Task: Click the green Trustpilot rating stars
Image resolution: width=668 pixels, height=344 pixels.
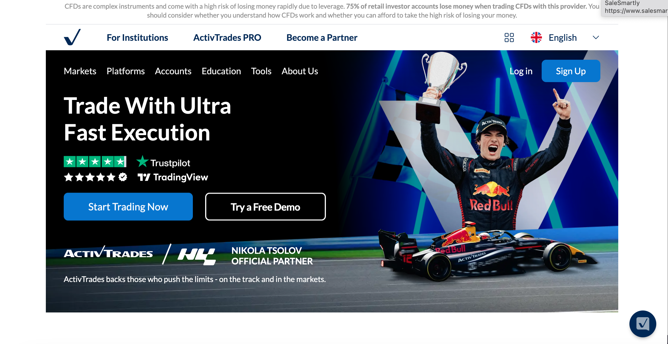Action: click(x=95, y=161)
